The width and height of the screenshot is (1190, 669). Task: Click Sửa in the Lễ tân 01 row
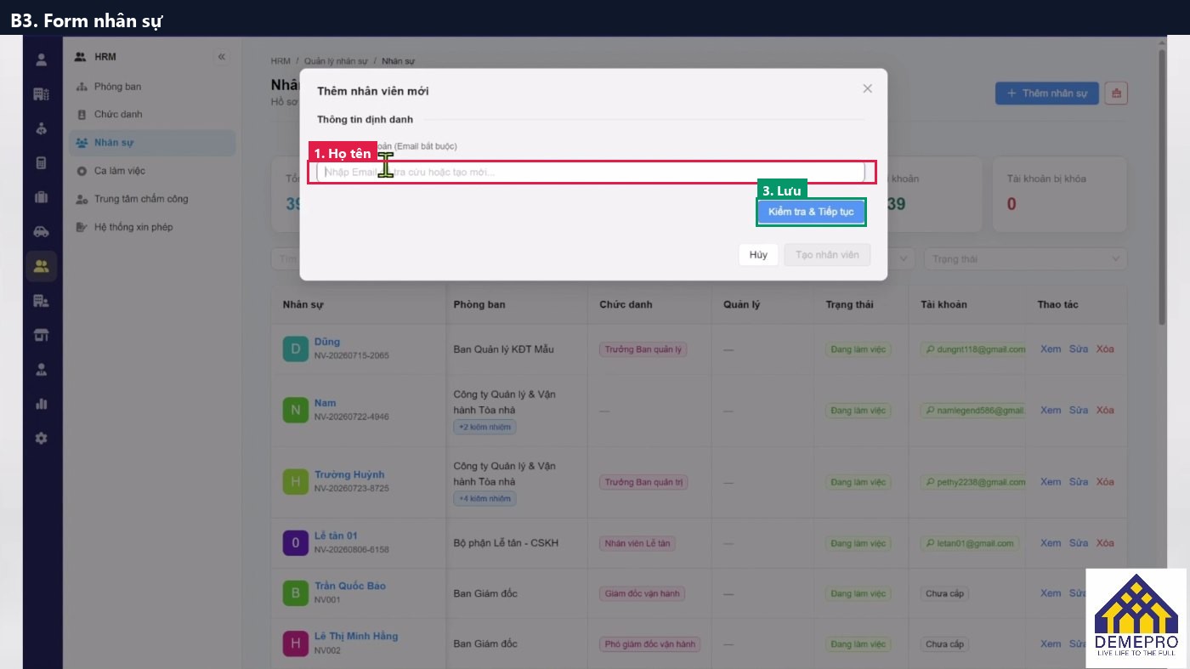1079,542
